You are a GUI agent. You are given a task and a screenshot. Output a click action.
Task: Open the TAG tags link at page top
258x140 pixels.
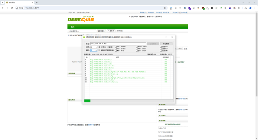159,13
